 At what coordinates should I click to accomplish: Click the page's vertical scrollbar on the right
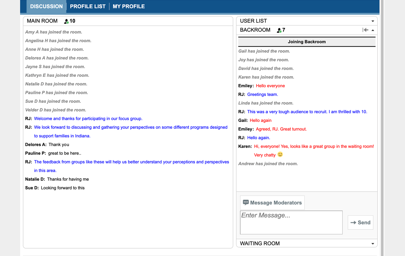click(382, 124)
